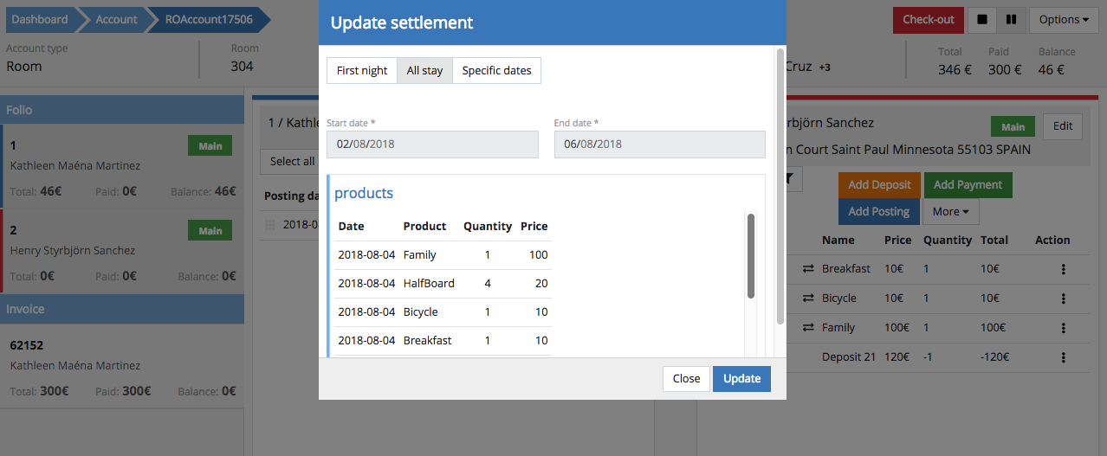Viewport: 1107px width, 456px height.
Task: Select the First night option
Action: click(362, 71)
